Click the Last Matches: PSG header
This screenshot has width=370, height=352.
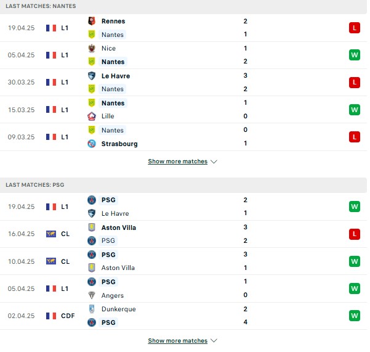point(35,185)
